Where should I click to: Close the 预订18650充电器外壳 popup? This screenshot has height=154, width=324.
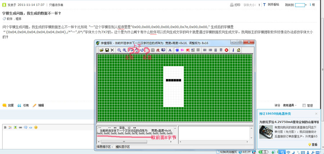click(x=316, y=113)
